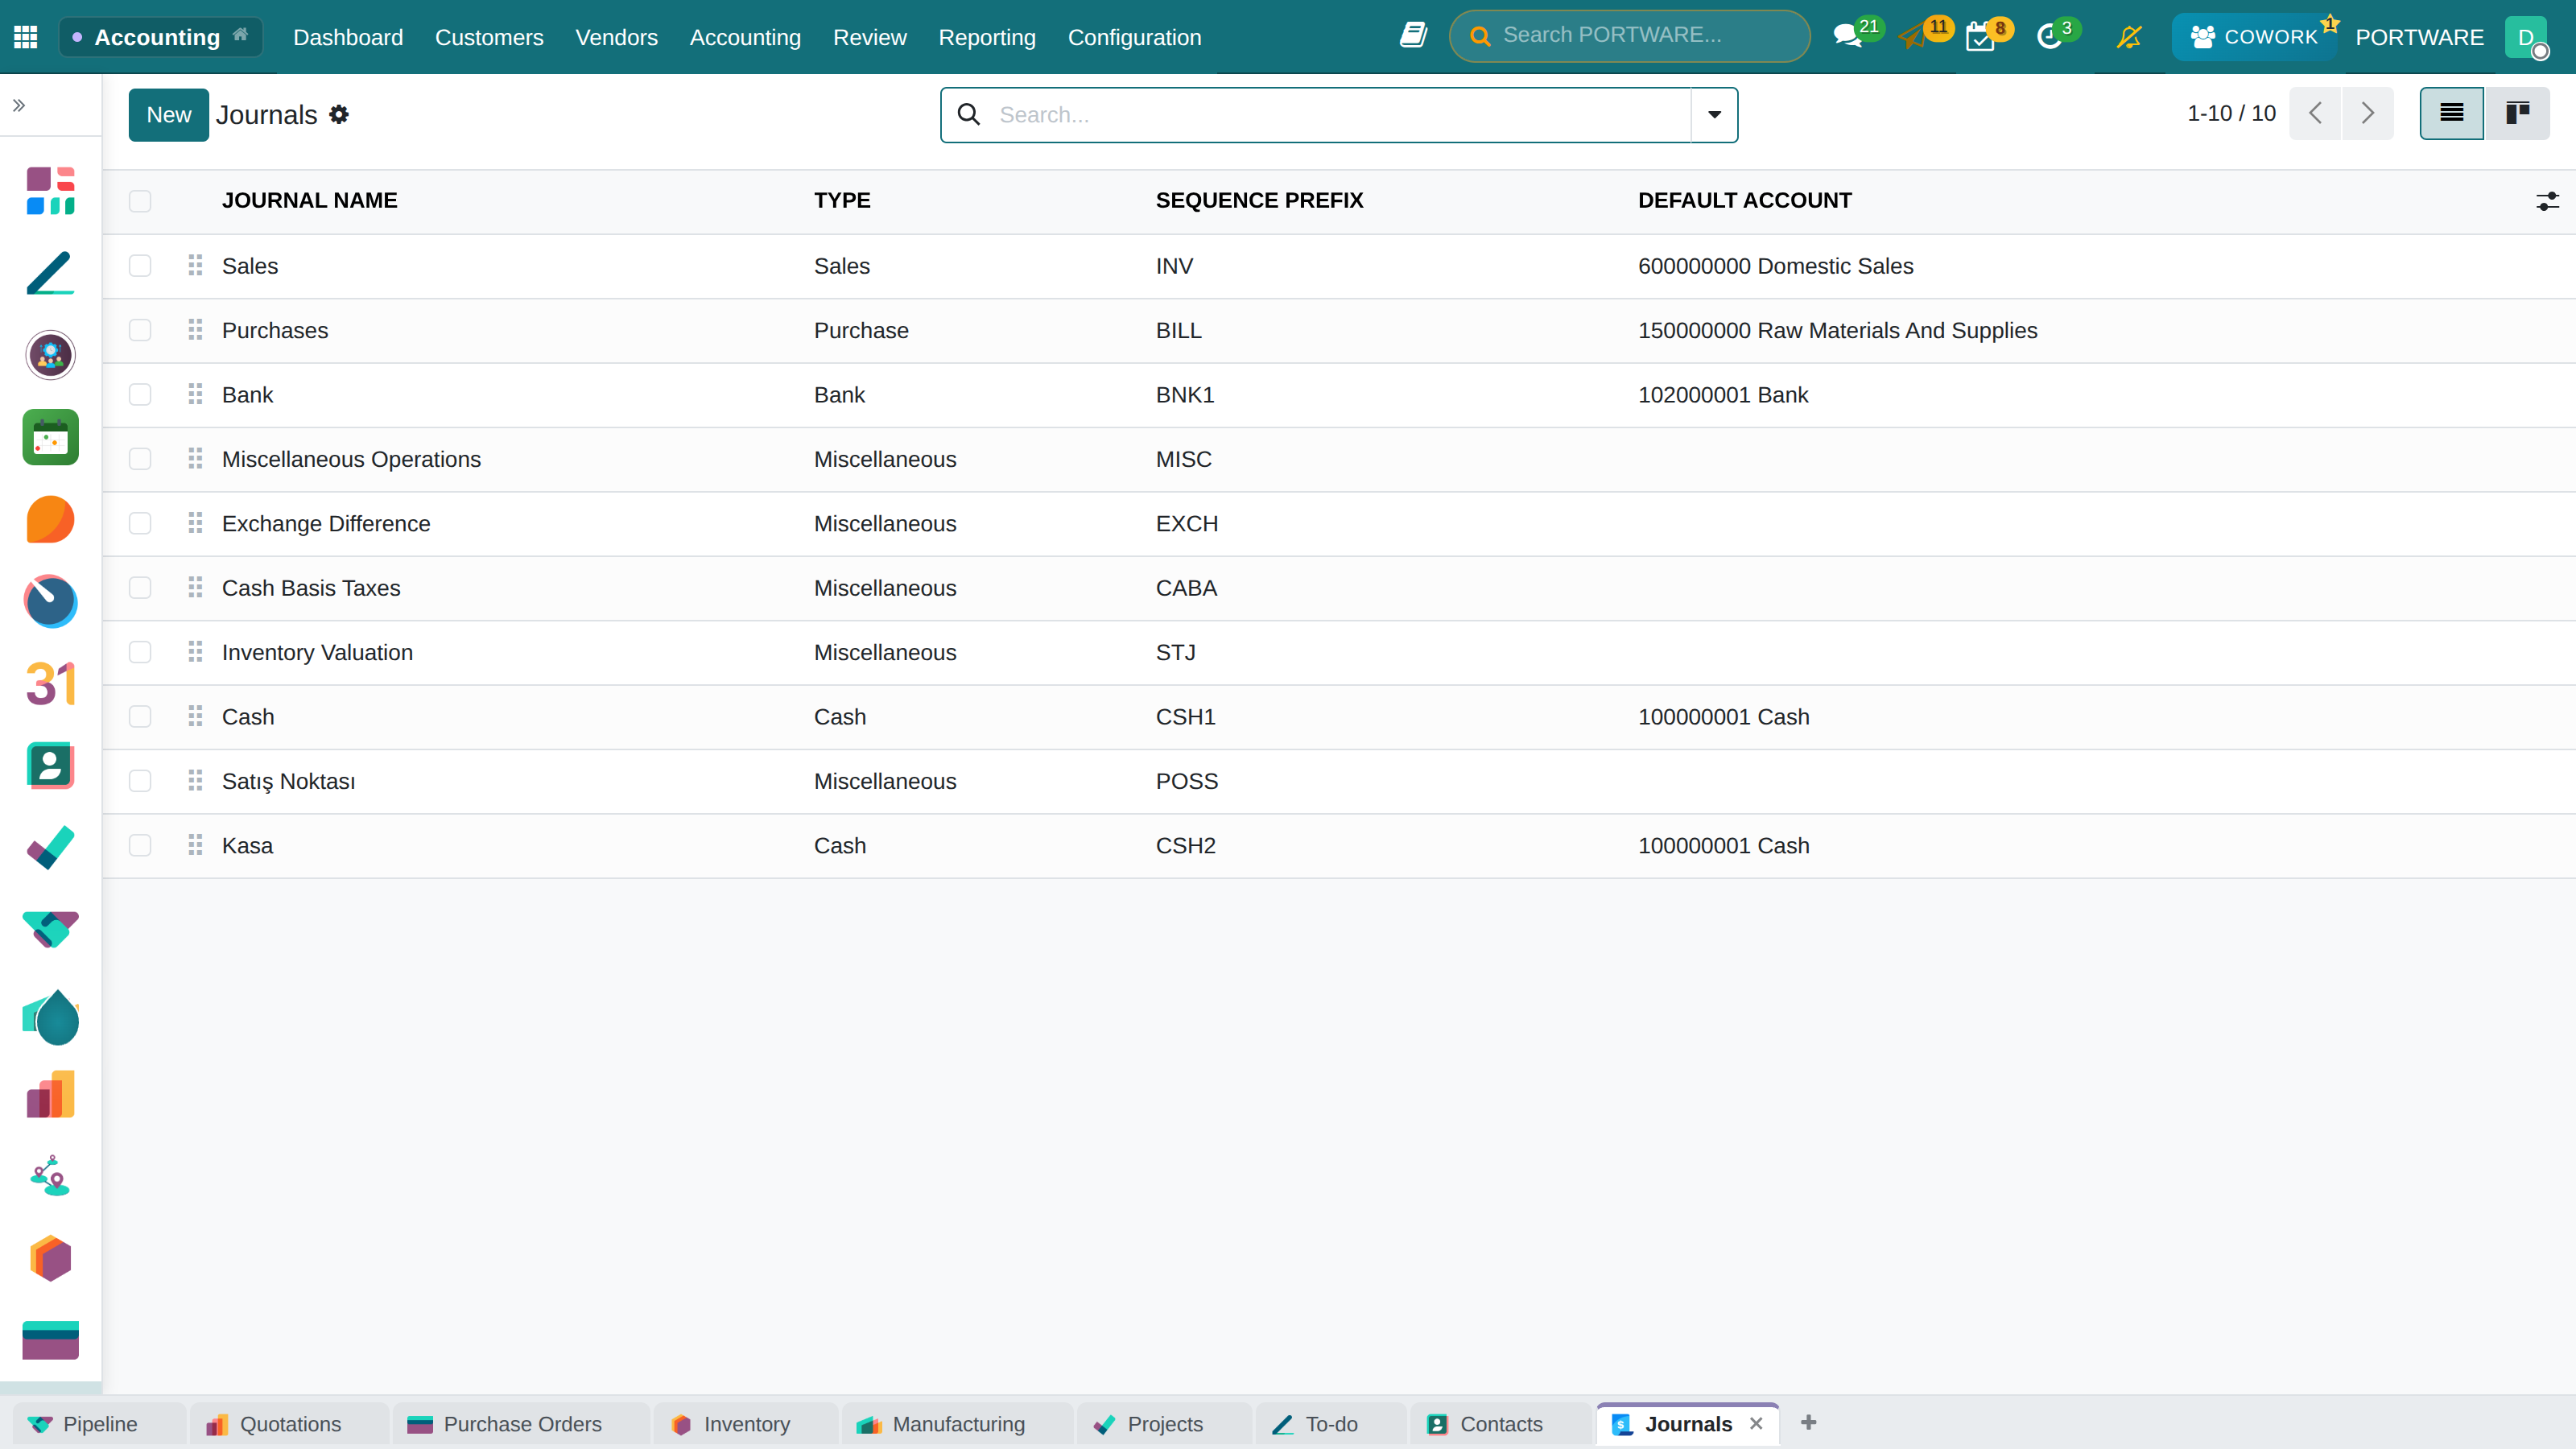
Task: Open the Vendors menu
Action: coord(617,37)
